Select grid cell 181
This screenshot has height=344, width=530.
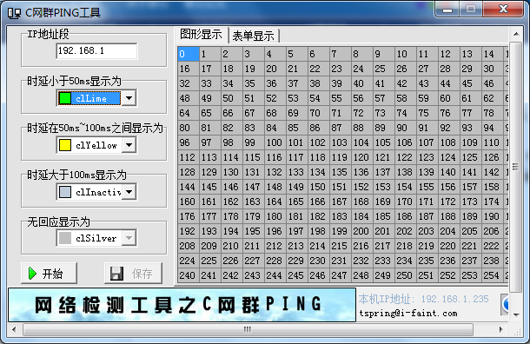tap(297, 216)
